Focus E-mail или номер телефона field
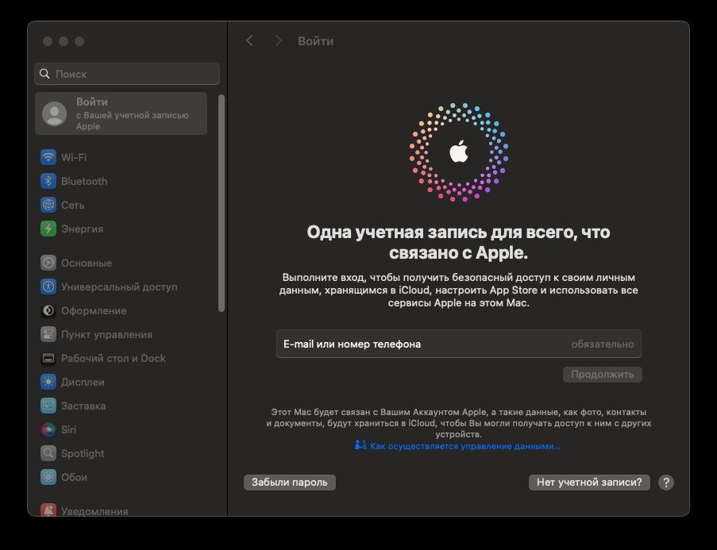The width and height of the screenshot is (717, 550). coord(459,344)
